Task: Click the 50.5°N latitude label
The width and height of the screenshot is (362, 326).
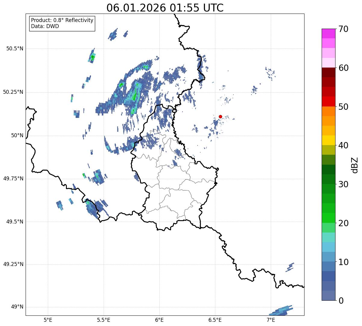Action: point(15,49)
